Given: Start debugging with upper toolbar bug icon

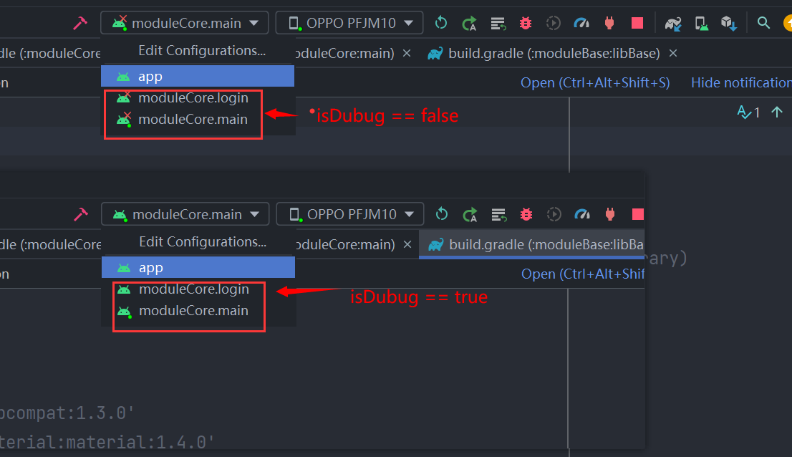Looking at the screenshot, I should click(526, 23).
